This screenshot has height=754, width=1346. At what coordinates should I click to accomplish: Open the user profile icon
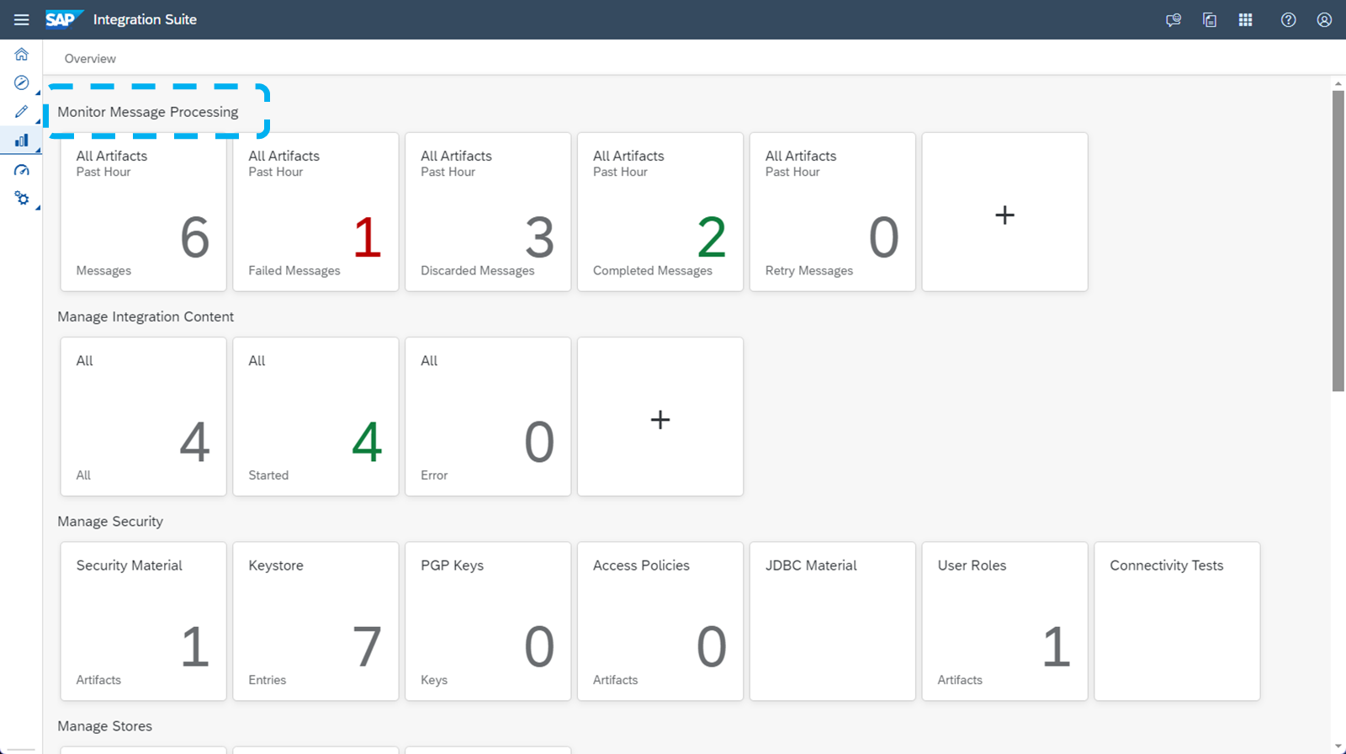pos(1324,20)
